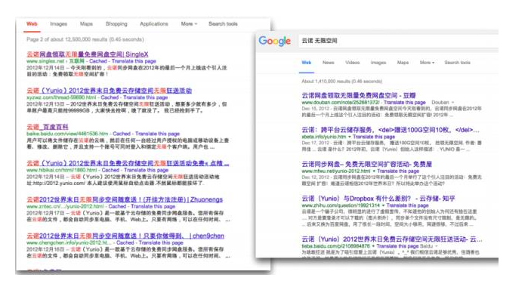Viewport: 531px width, 284px height.
Task: Click Translate this page for zntec.cn result
Action: pos(153,206)
